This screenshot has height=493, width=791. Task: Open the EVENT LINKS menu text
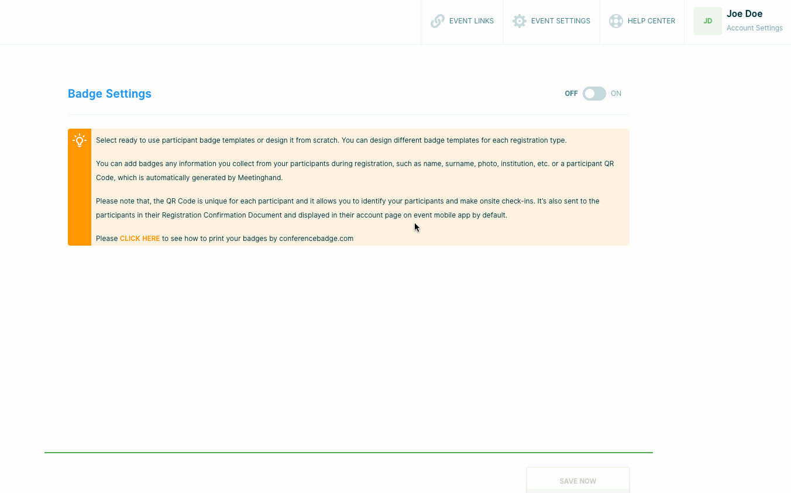pyautogui.click(x=471, y=21)
